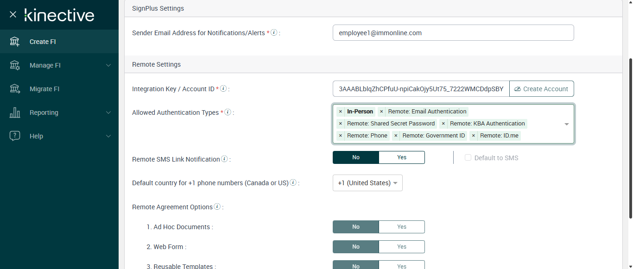This screenshot has width=633, height=269.
Task: Open the Help menu item
Action: [x=36, y=136]
